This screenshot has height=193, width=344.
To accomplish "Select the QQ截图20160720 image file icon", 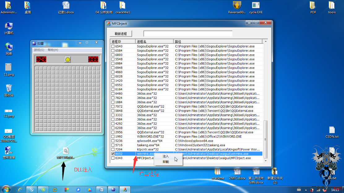I will pos(9,136).
